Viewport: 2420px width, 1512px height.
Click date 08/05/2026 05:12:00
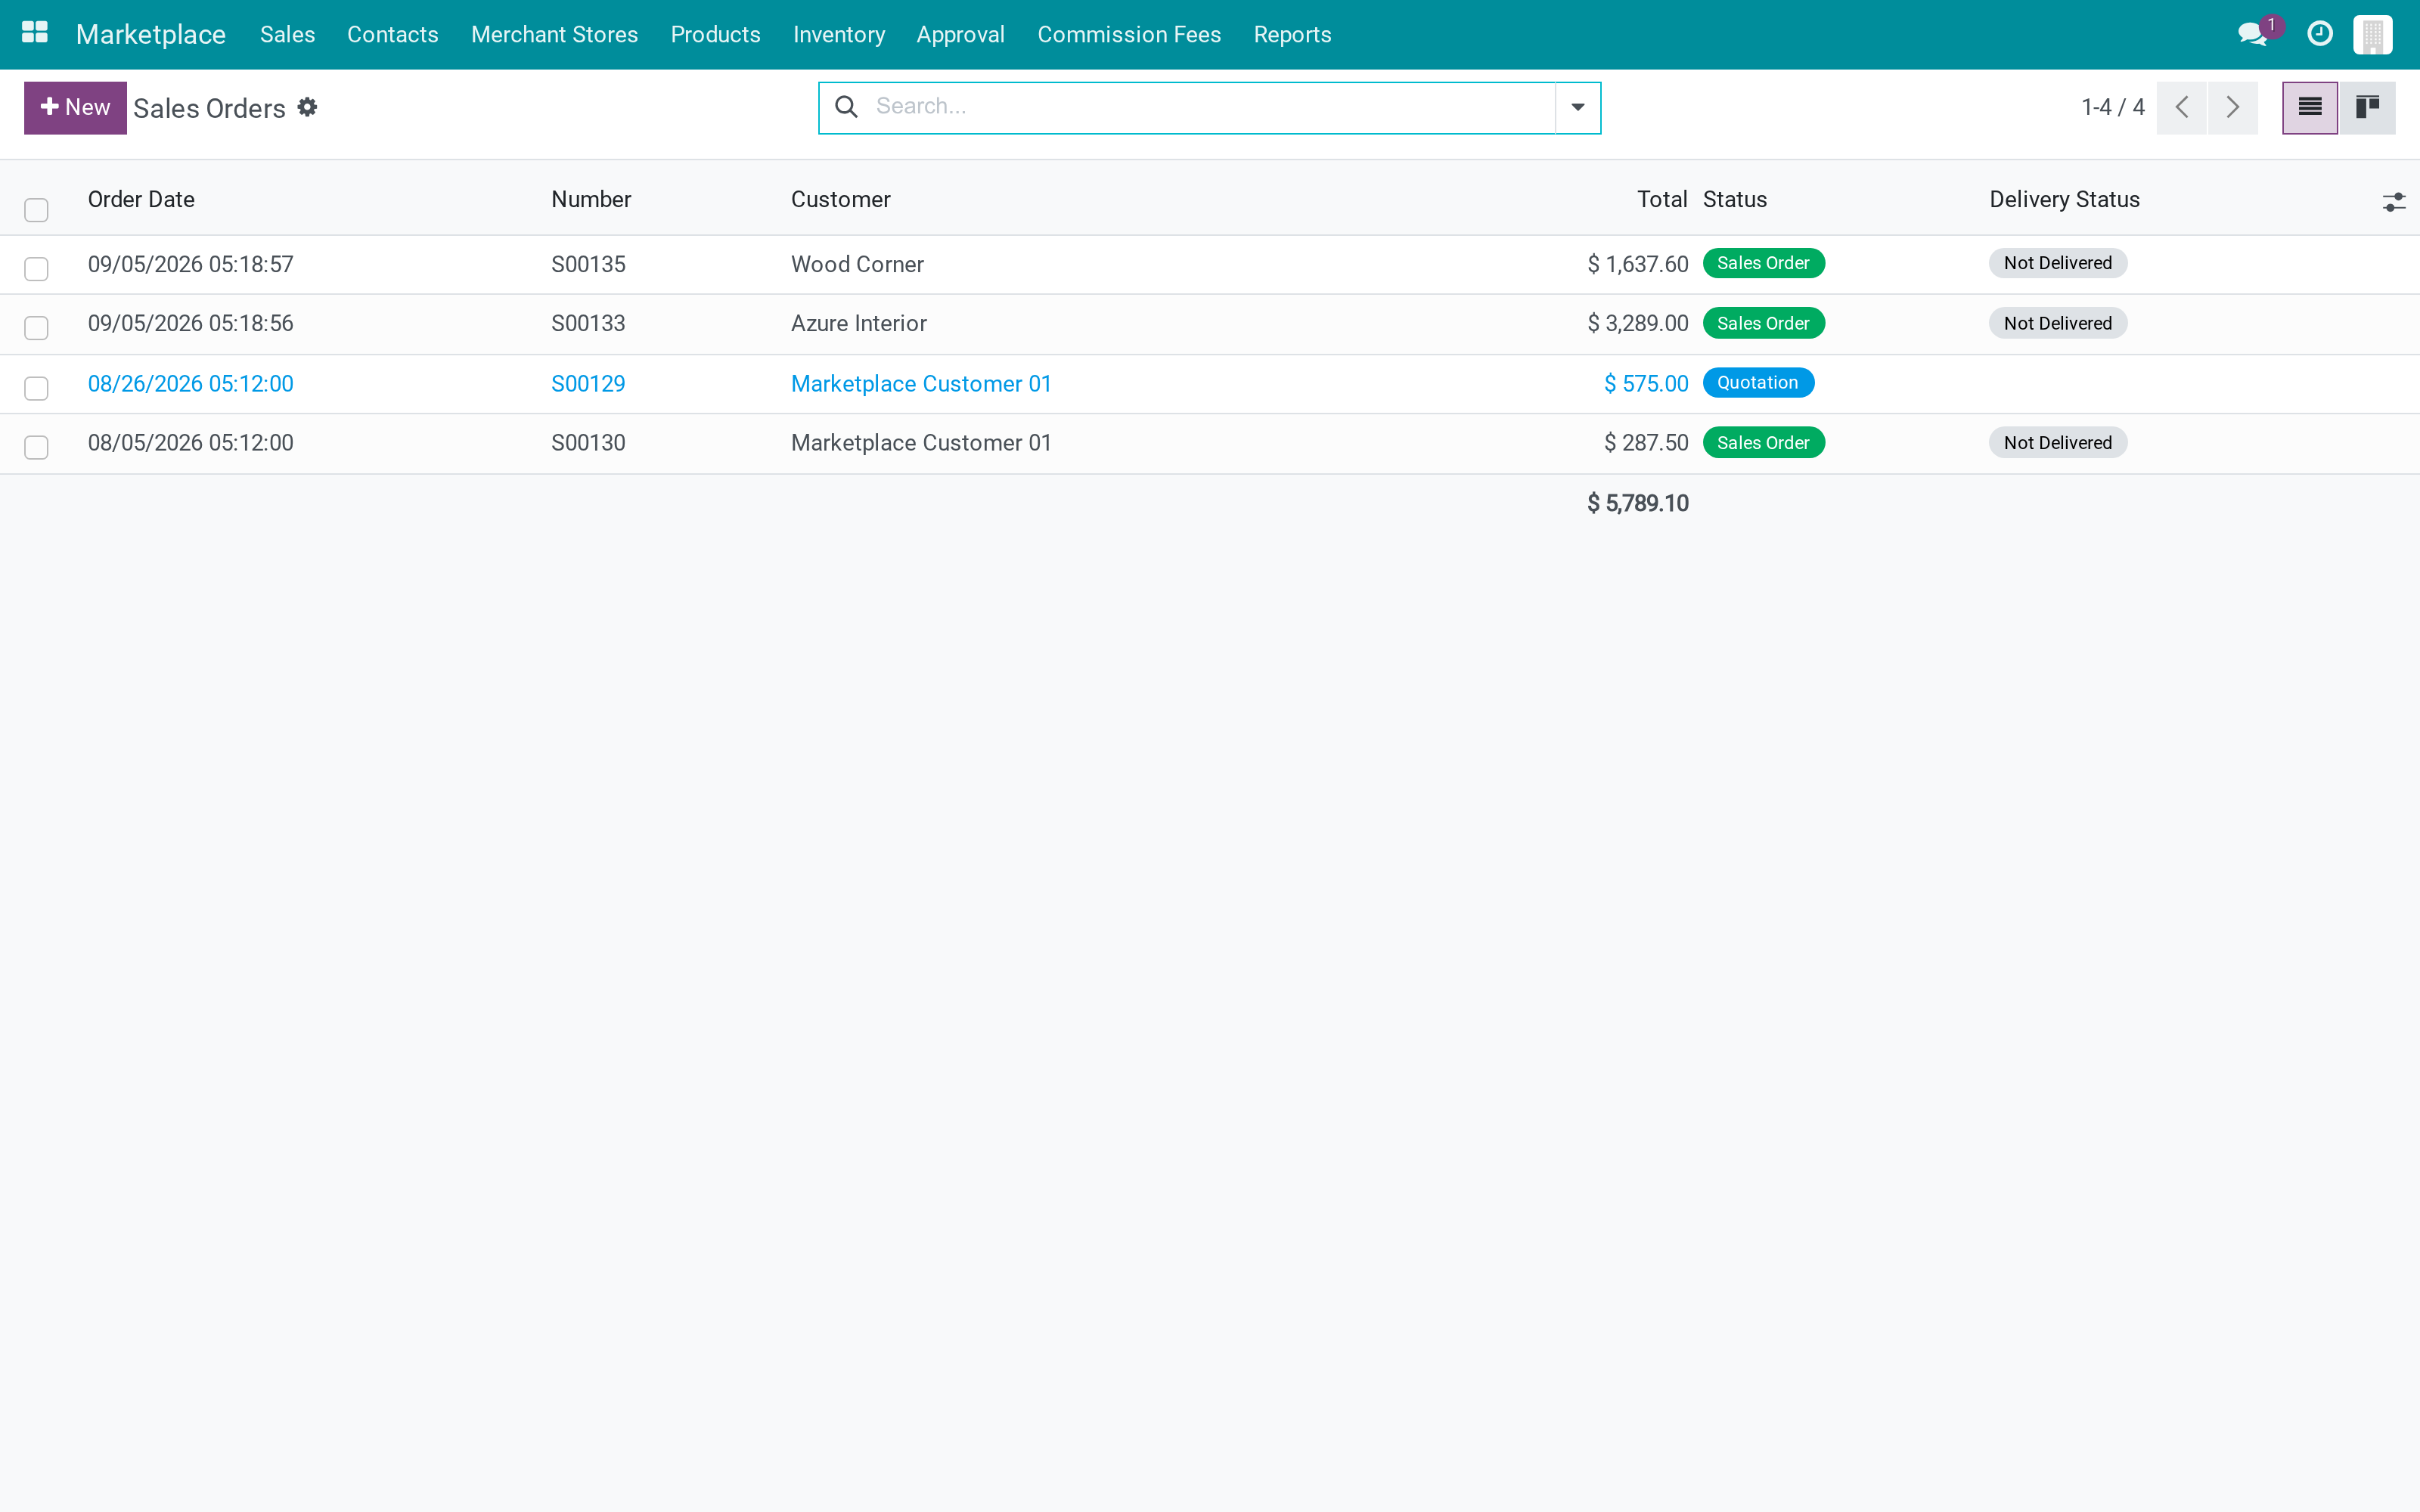[190, 442]
